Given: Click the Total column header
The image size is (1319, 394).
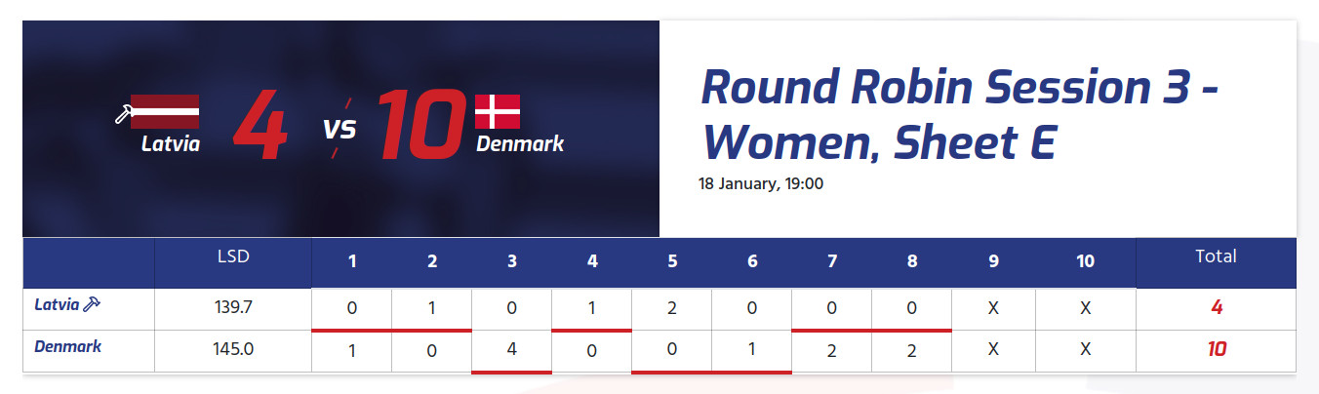Looking at the screenshot, I should (x=1216, y=256).
